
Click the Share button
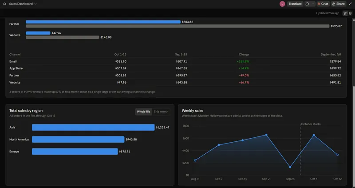(339, 4)
